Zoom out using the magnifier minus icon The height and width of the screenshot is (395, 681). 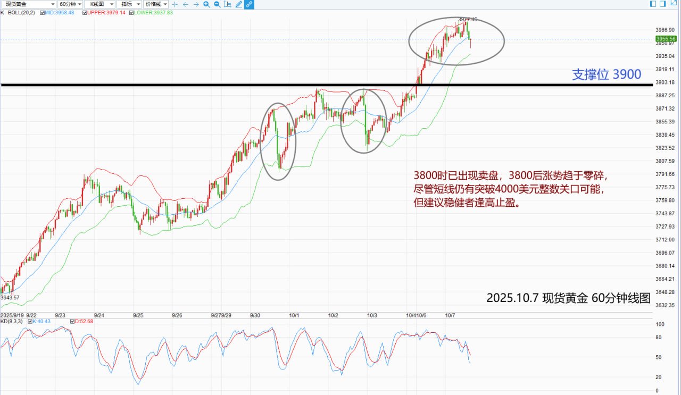(217, 4)
